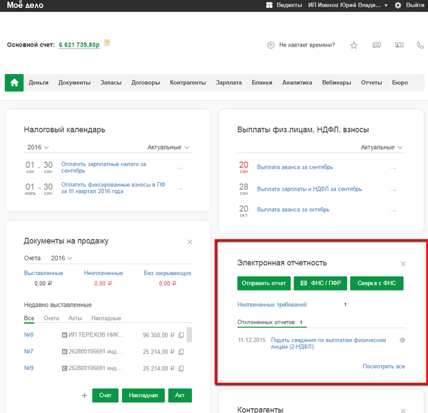Click info icon next to 2-НДФЛ report

click(402, 340)
